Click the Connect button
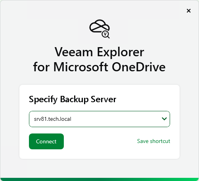The height and width of the screenshot is (181, 199). [46, 141]
